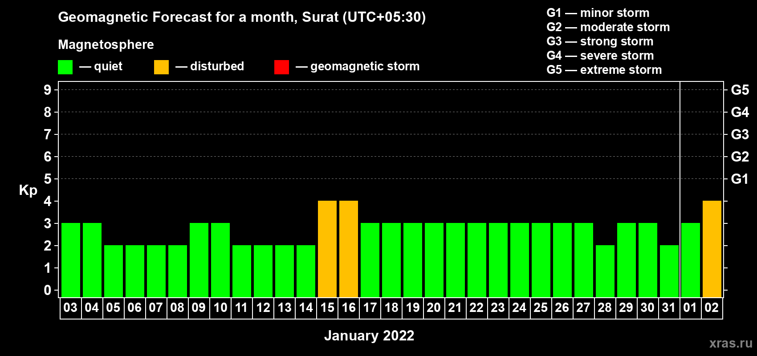Click the 'G2 — moderate storm' legend line
The image size is (757, 356).
tap(608, 27)
